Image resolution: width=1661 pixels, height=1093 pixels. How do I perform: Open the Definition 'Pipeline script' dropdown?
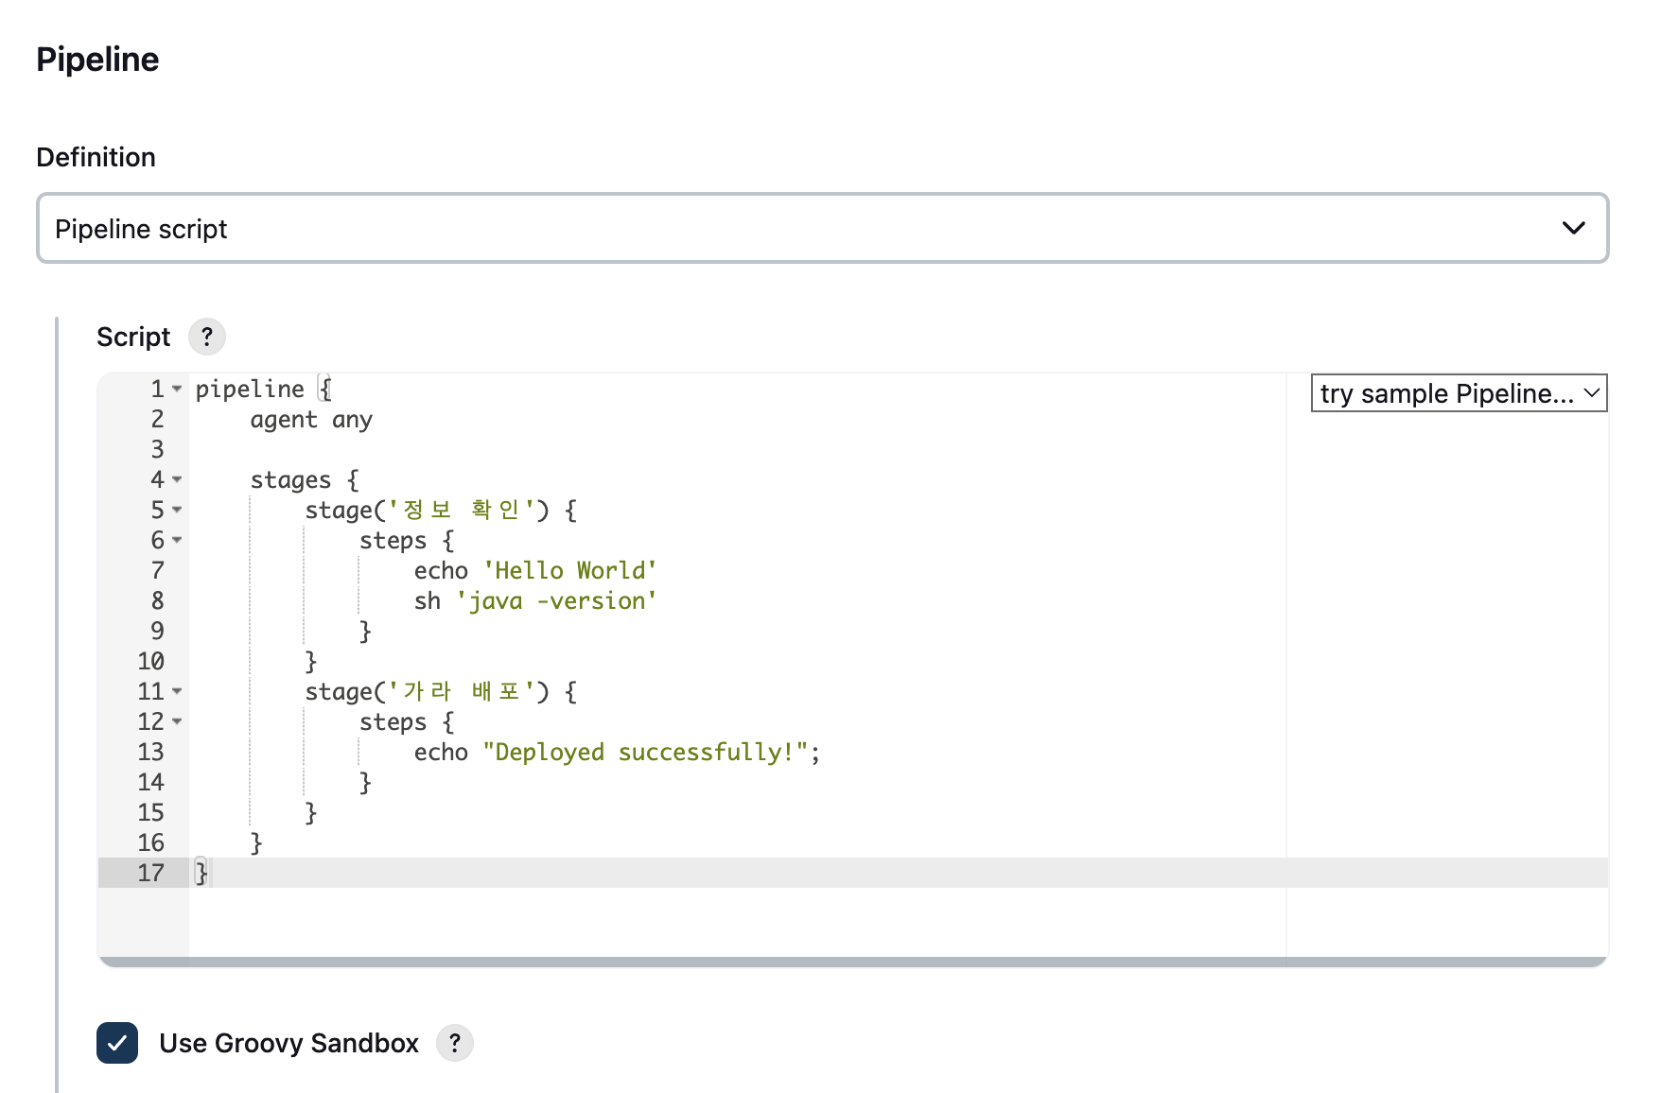(822, 228)
